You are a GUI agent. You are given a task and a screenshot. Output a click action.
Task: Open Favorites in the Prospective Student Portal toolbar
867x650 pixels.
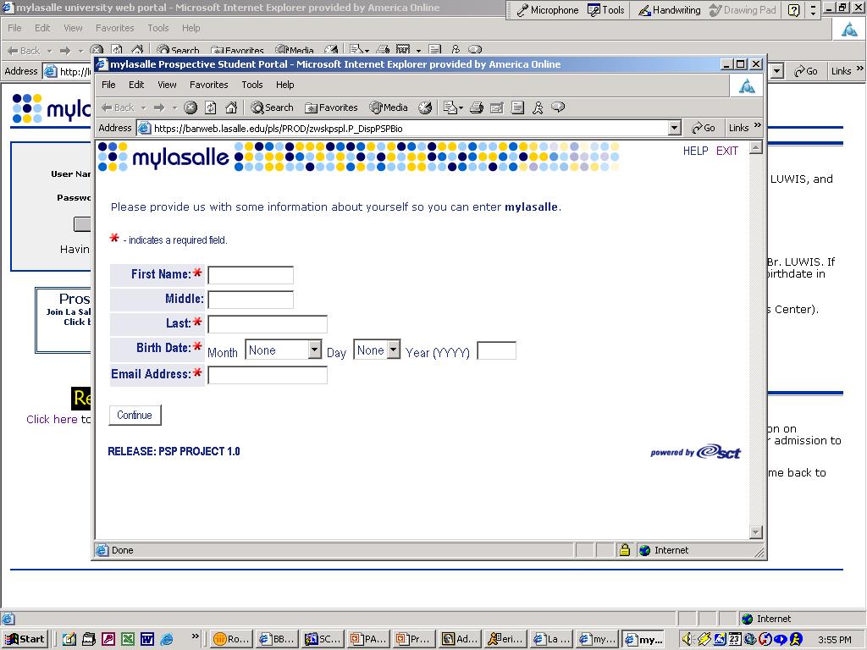click(332, 107)
